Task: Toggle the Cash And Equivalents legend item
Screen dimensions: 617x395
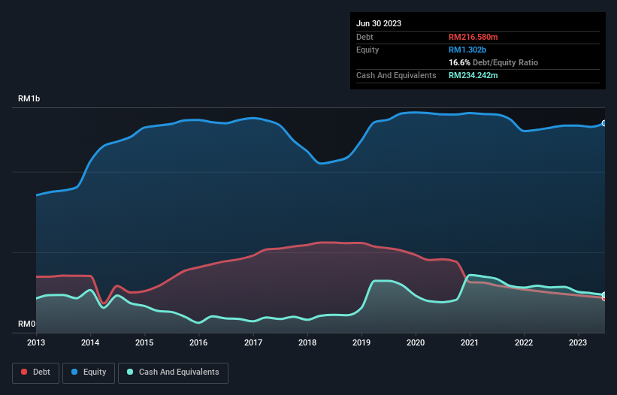Action: (x=173, y=372)
